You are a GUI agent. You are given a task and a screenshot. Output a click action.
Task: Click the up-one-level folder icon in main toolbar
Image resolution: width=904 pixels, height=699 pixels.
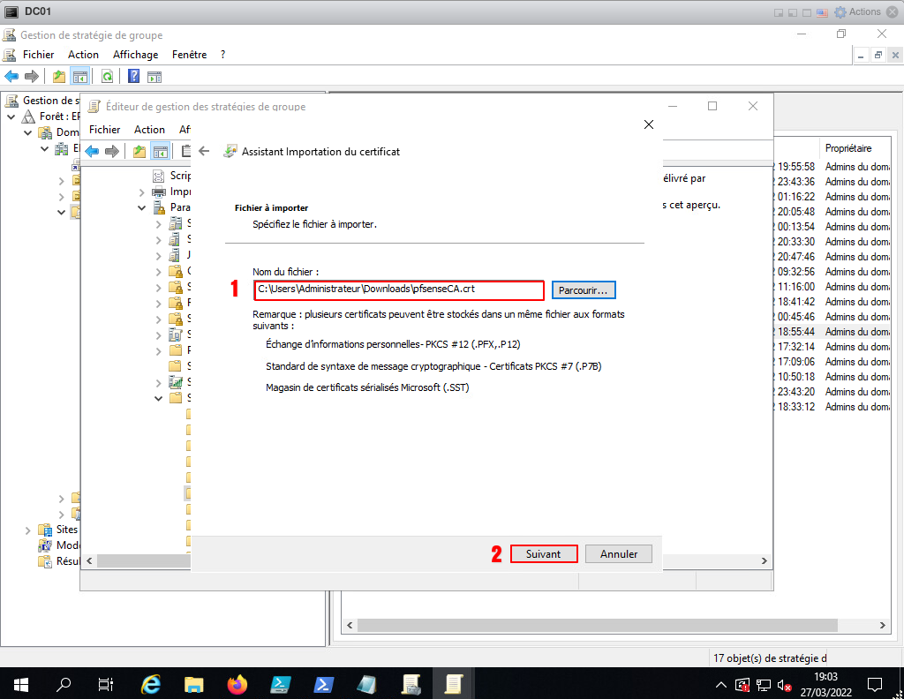pyautogui.click(x=59, y=76)
